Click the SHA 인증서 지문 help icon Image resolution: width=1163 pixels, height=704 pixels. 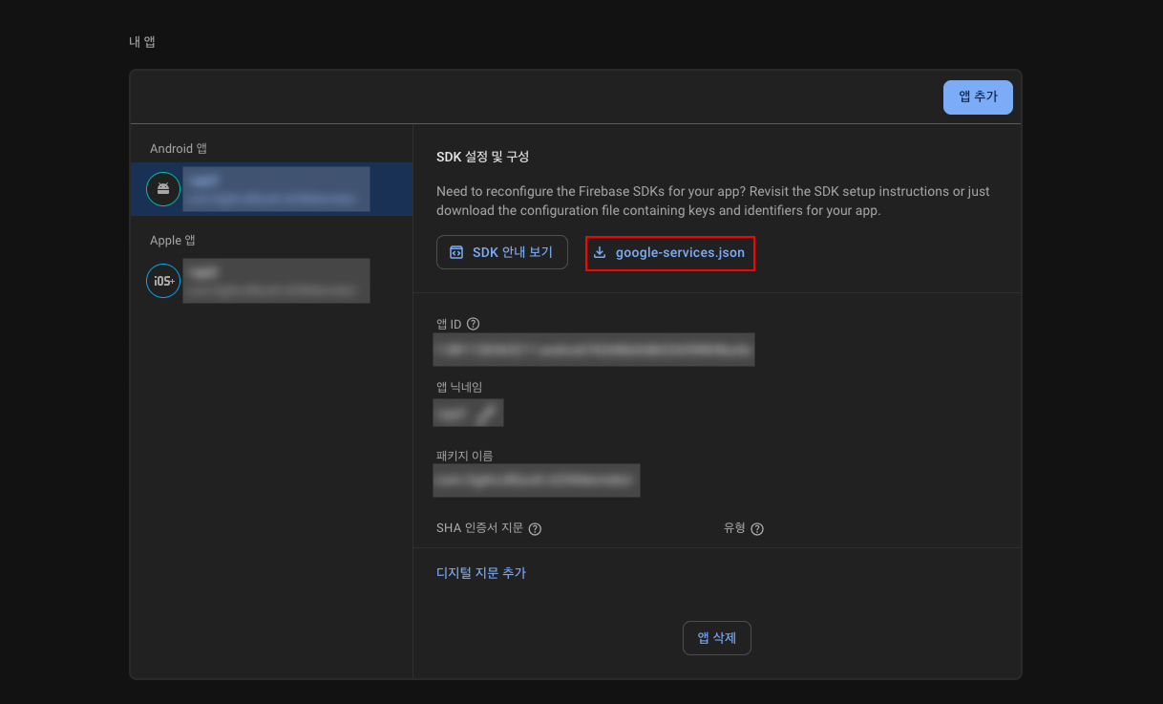(x=535, y=529)
